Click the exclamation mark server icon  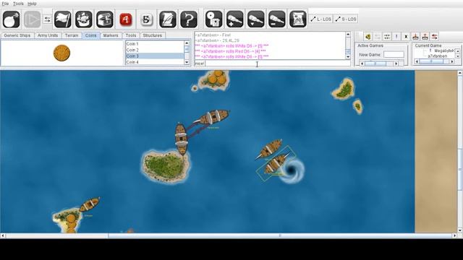coord(396,37)
